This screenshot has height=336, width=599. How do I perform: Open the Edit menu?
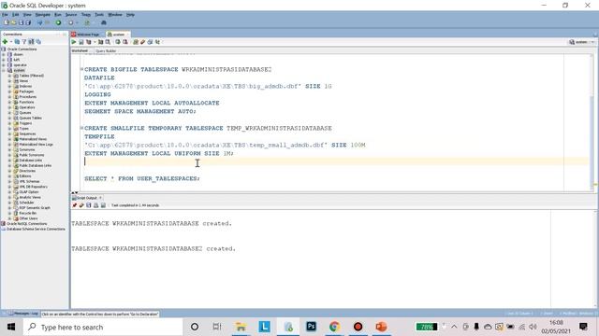click(x=15, y=15)
